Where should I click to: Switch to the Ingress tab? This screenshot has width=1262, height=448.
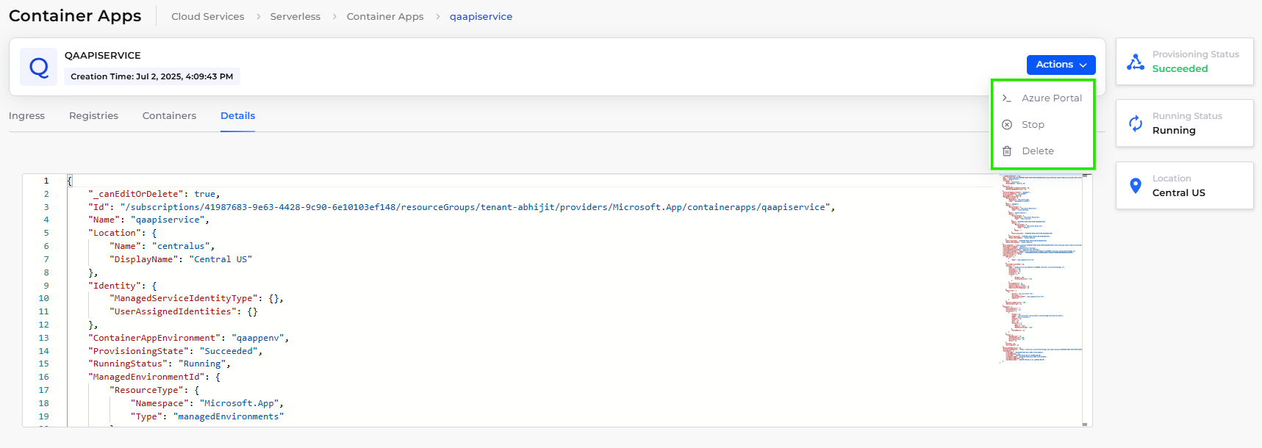26,116
